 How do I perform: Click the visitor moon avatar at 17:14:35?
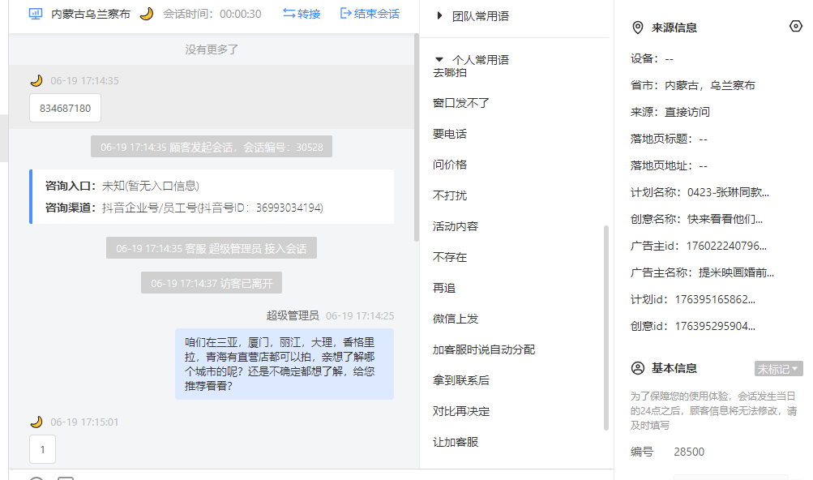[x=36, y=80]
